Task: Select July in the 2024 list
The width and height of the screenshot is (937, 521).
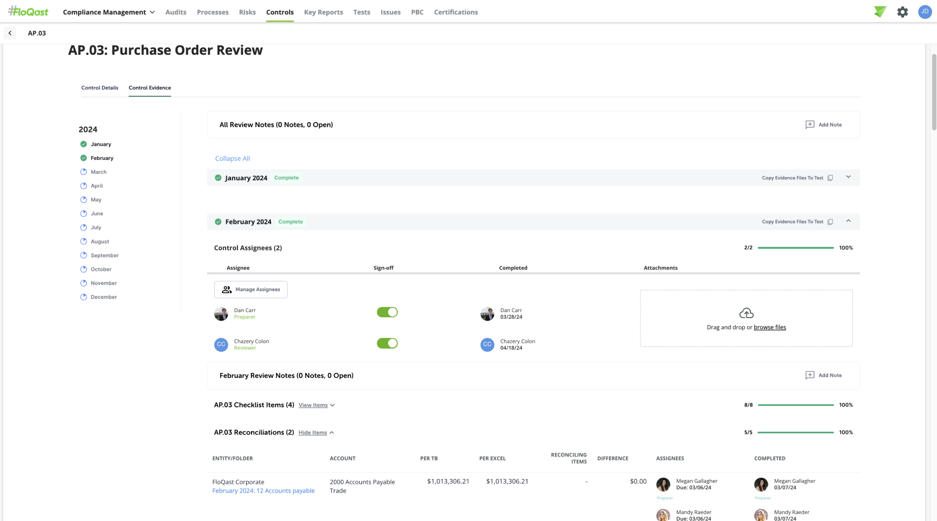Action: pos(96,228)
